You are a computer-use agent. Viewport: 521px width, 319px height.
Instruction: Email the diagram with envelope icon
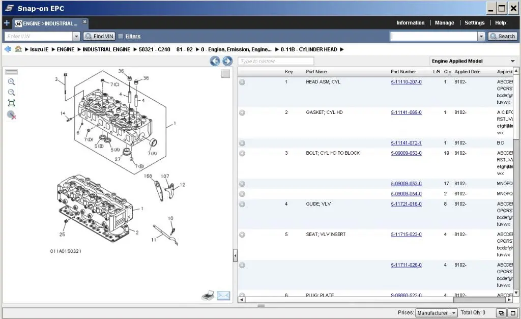click(x=224, y=296)
